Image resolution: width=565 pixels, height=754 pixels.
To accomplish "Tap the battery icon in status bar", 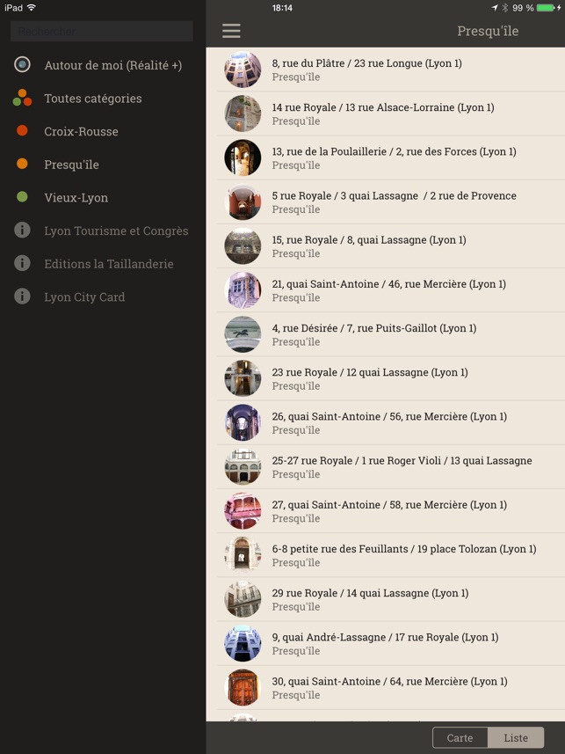I will coord(546,8).
